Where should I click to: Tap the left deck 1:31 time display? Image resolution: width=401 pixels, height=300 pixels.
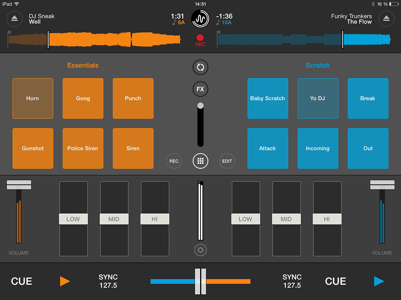tap(177, 16)
